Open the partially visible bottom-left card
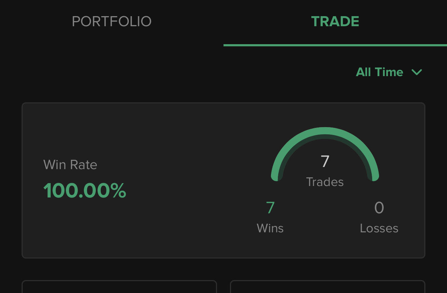Image resolution: width=447 pixels, height=293 pixels. click(x=119, y=287)
